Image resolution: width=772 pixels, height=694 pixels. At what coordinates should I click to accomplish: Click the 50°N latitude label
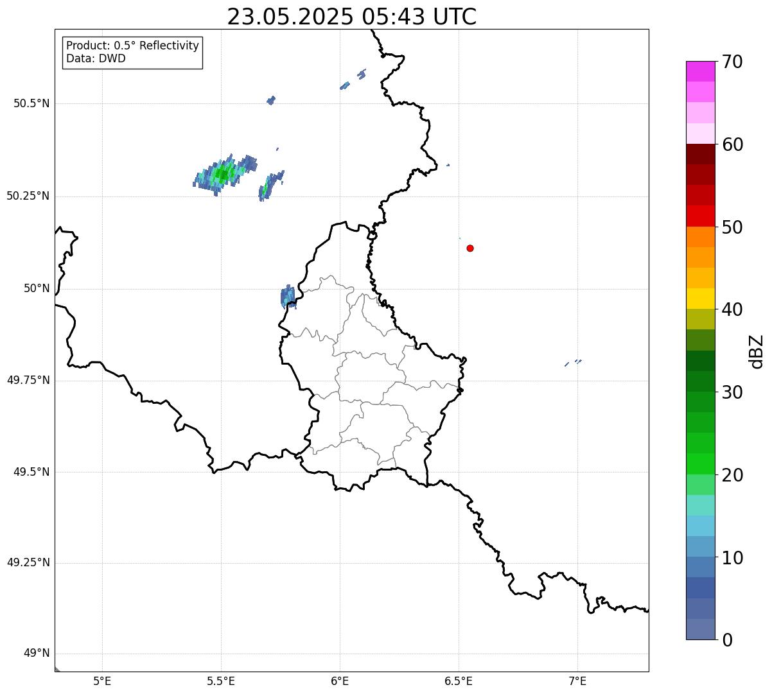(x=37, y=288)
